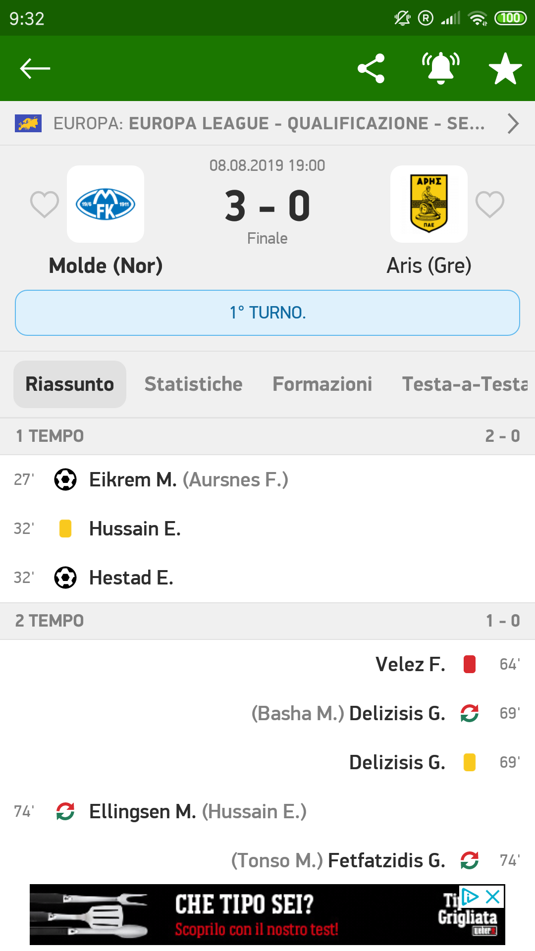Expand Europa League header chevron
The width and height of the screenshot is (535, 951).
(x=513, y=123)
